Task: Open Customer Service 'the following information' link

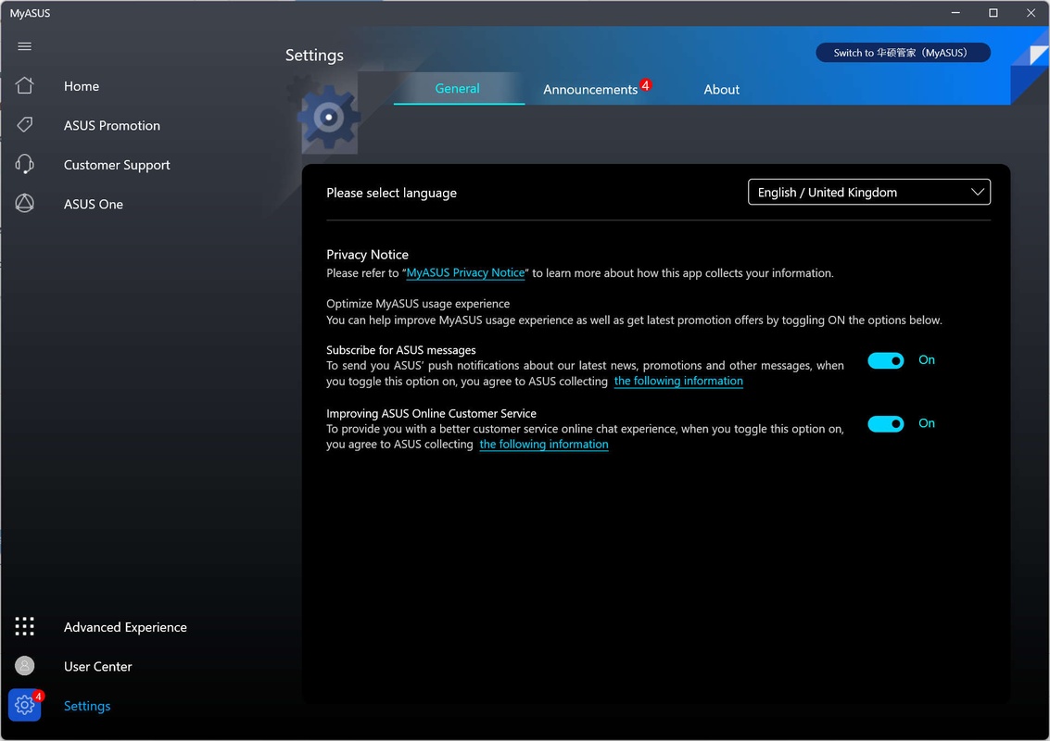Action: pyautogui.click(x=544, y=445)
